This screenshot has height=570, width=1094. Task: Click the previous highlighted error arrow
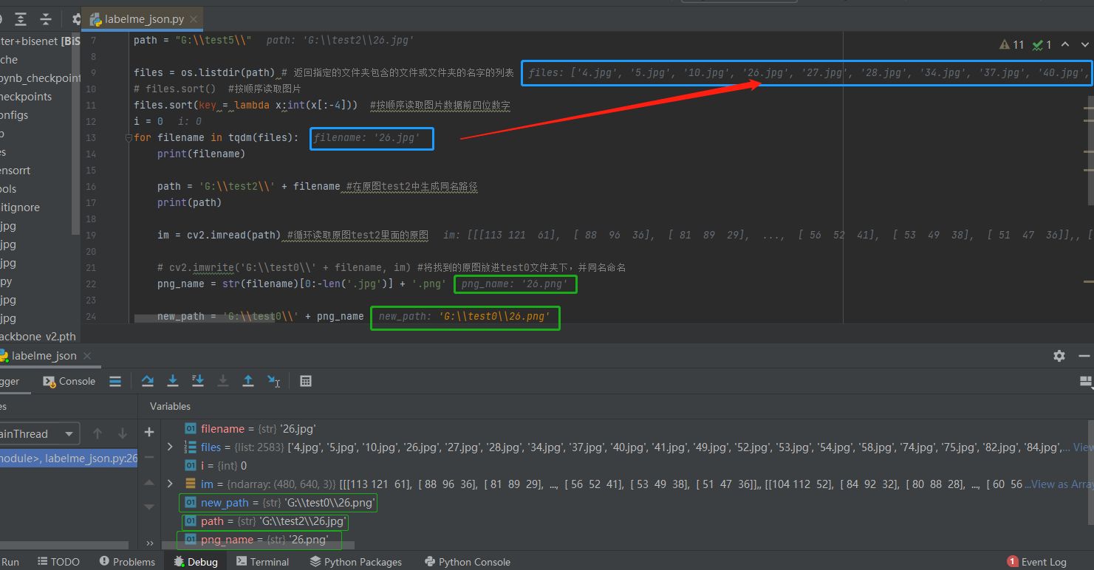click(1065, 44)
